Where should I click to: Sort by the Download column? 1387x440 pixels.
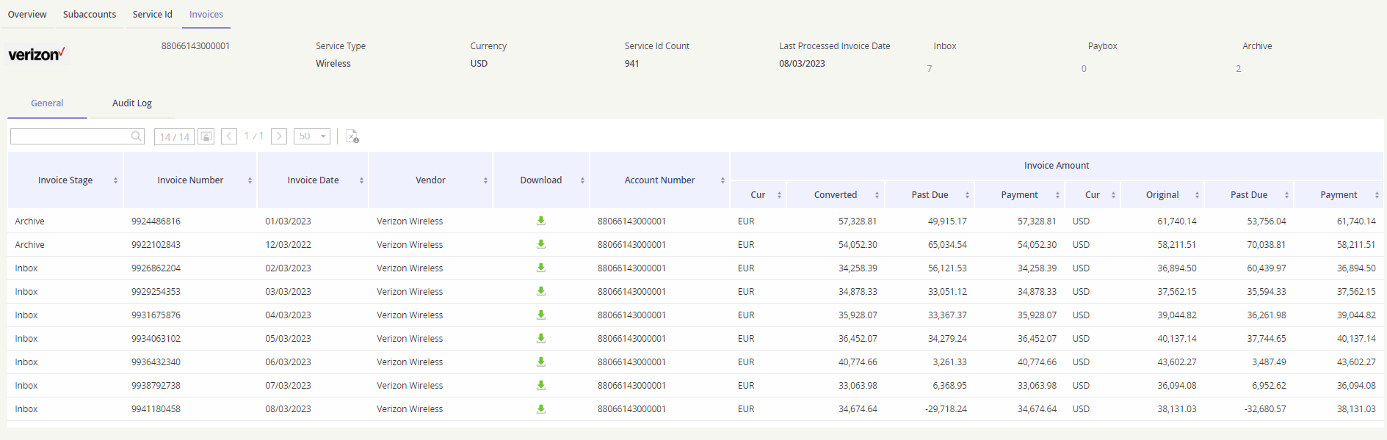[x=582, y=180]
